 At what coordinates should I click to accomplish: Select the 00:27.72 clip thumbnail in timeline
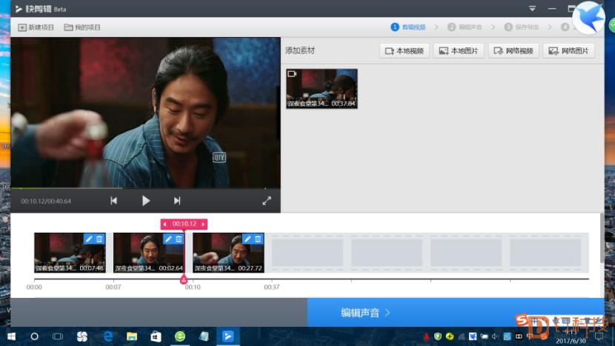[228, 253]
